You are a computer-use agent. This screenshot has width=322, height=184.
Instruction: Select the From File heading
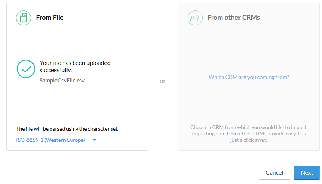pyautogui.click(x=50, y=18)
